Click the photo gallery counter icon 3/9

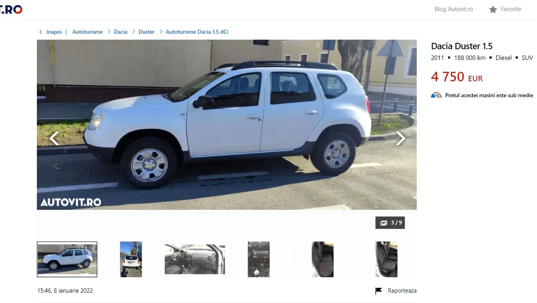[384, 223]
